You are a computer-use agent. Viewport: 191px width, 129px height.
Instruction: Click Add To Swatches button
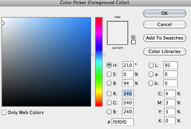(165, 38)
